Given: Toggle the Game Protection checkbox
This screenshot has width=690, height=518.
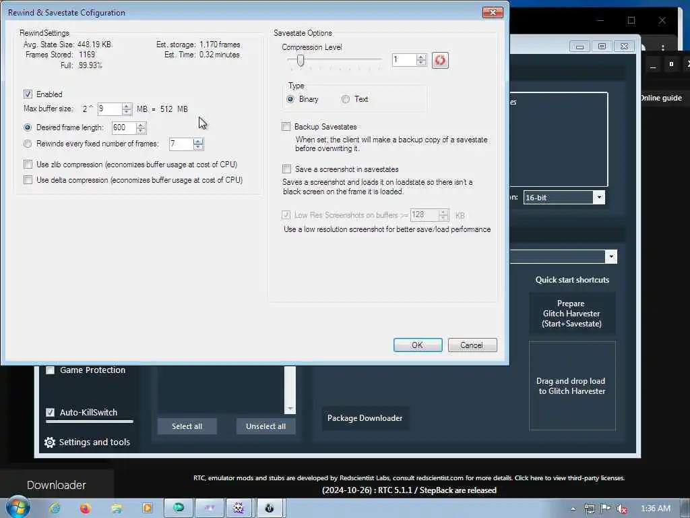Looking at the screenshot, I should point(50,370).
